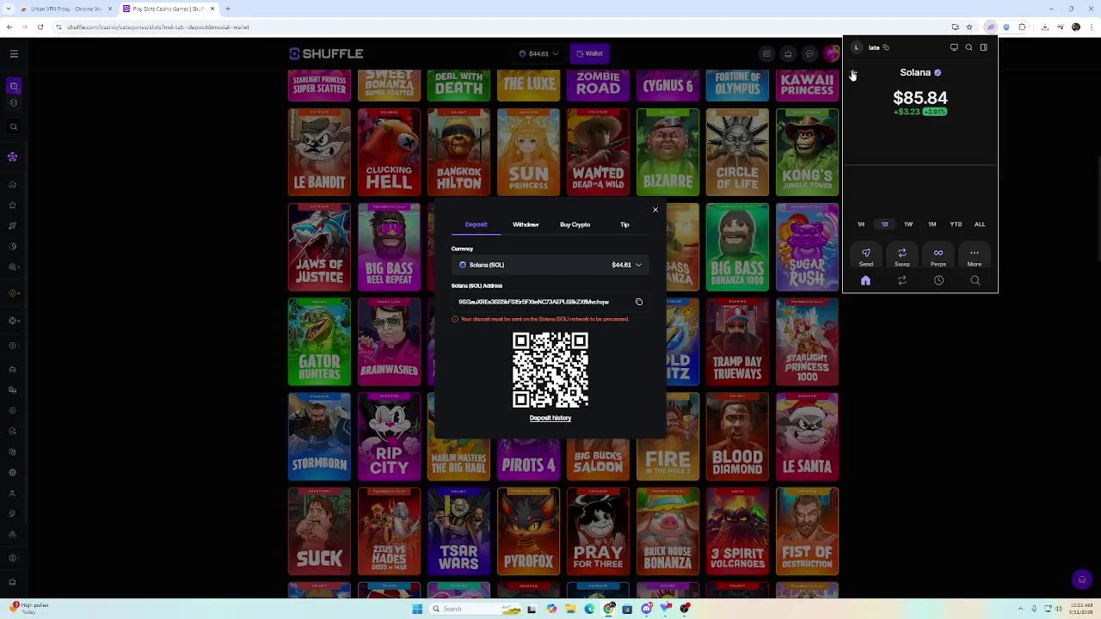Open the Big Bass Bonanza 1000 game
This screenshot has height=619, width=1101.
point(737,248)
